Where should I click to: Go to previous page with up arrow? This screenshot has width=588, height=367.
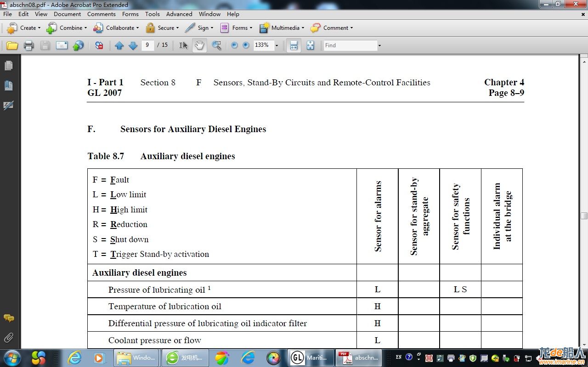[x=119, y=45]
